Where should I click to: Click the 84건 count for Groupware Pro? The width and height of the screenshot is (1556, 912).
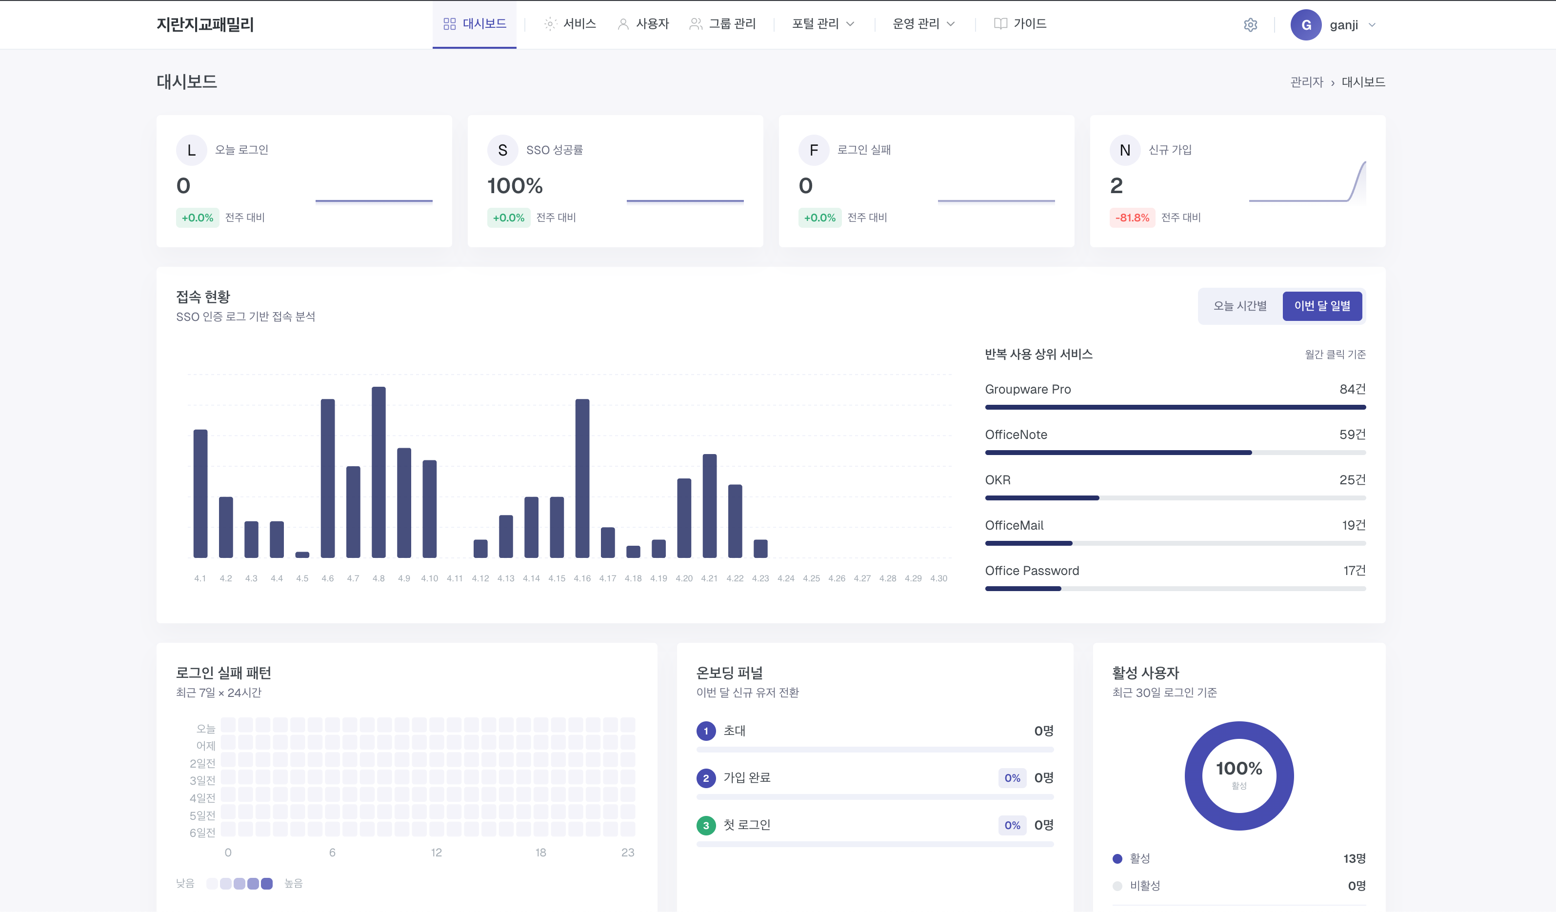(1352, 390)
